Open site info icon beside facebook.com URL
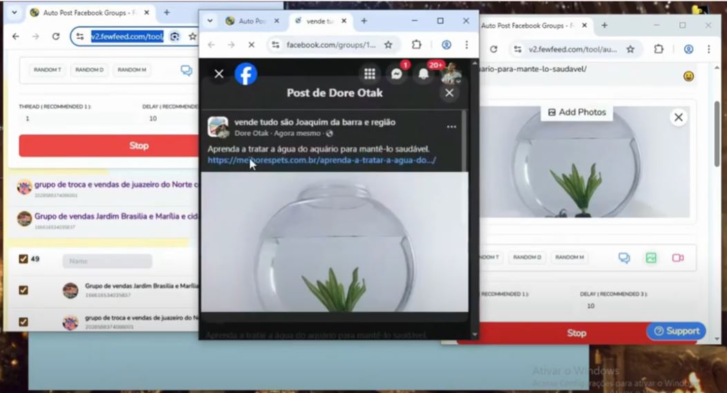Image resolution: width=727 pixels, height=393 pixels. point(276,45)
